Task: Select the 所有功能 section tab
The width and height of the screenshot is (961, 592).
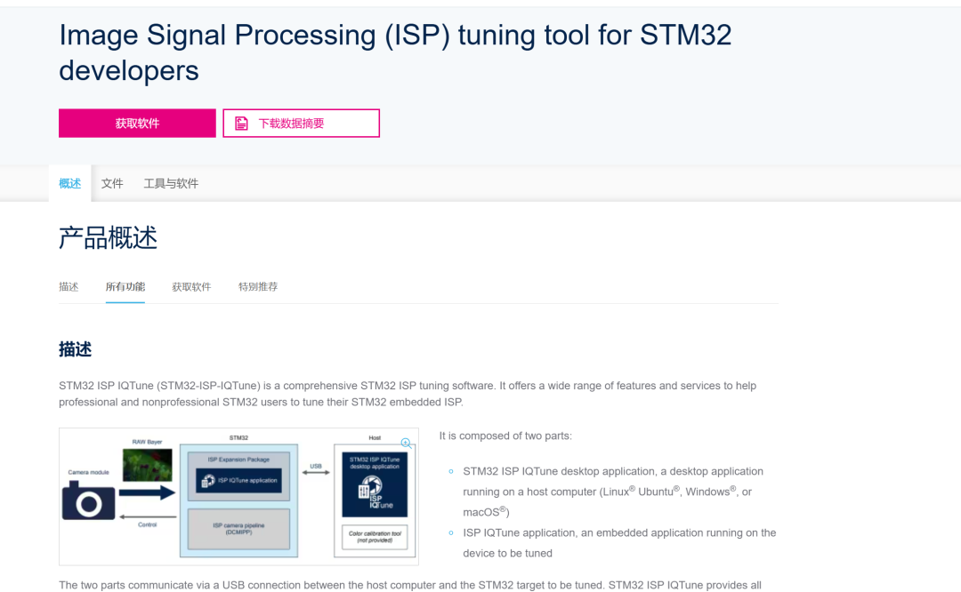Action: click(125, 287)
